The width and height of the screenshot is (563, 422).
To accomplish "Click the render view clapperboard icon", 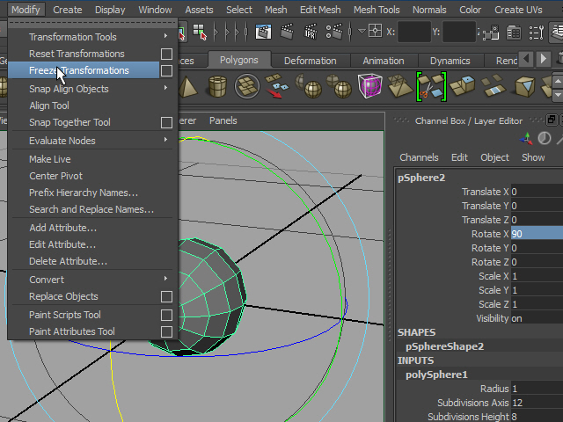I will 263,32.
